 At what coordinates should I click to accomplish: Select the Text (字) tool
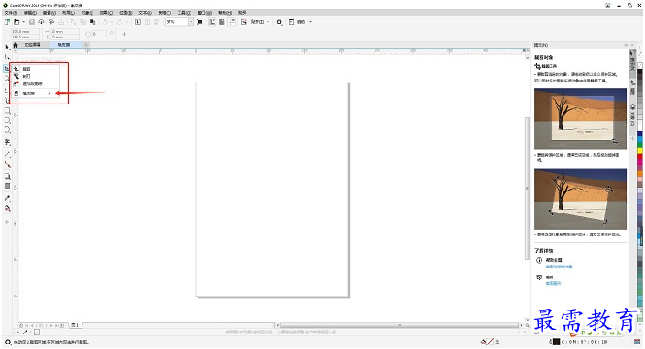7,142
